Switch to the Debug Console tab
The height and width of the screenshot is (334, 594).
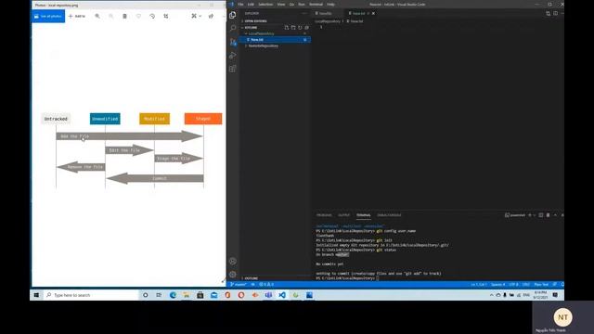pos(389,215)
